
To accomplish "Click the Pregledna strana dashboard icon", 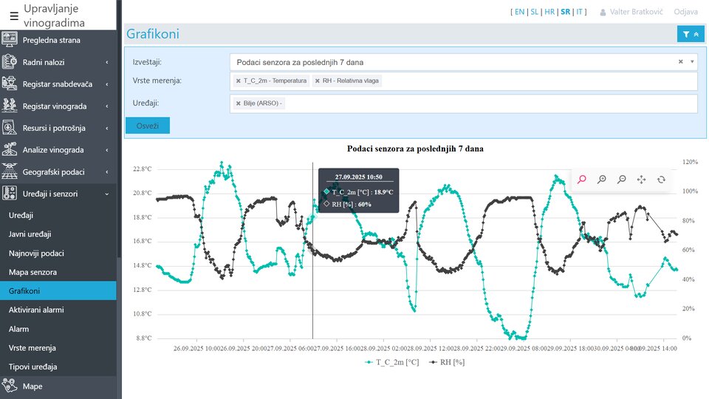I will pyautogui.click(x=10, y=40).
